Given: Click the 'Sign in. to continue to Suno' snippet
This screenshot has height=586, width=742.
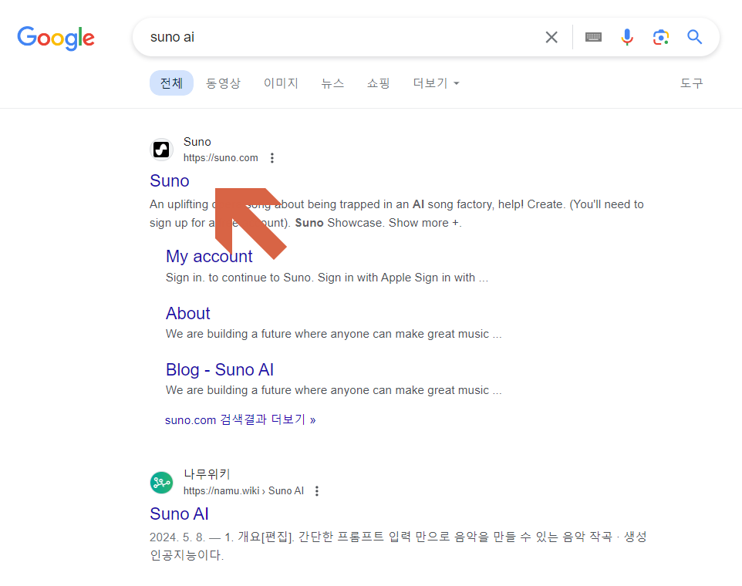Looking at the screenshot, I should tap(326, 278).
